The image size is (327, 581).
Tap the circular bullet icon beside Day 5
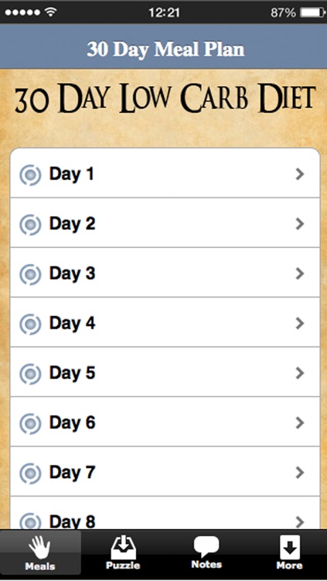pos(30,373)
